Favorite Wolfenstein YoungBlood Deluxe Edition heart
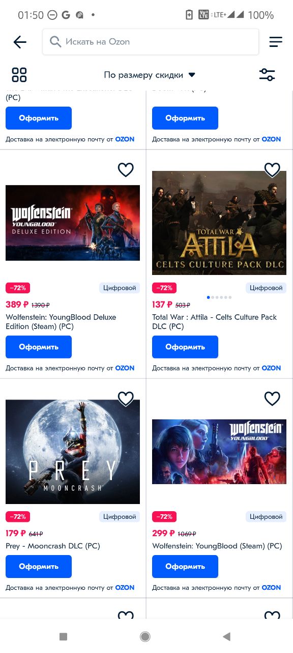Viewport: 293px width, 653px height. coord(126,170)
